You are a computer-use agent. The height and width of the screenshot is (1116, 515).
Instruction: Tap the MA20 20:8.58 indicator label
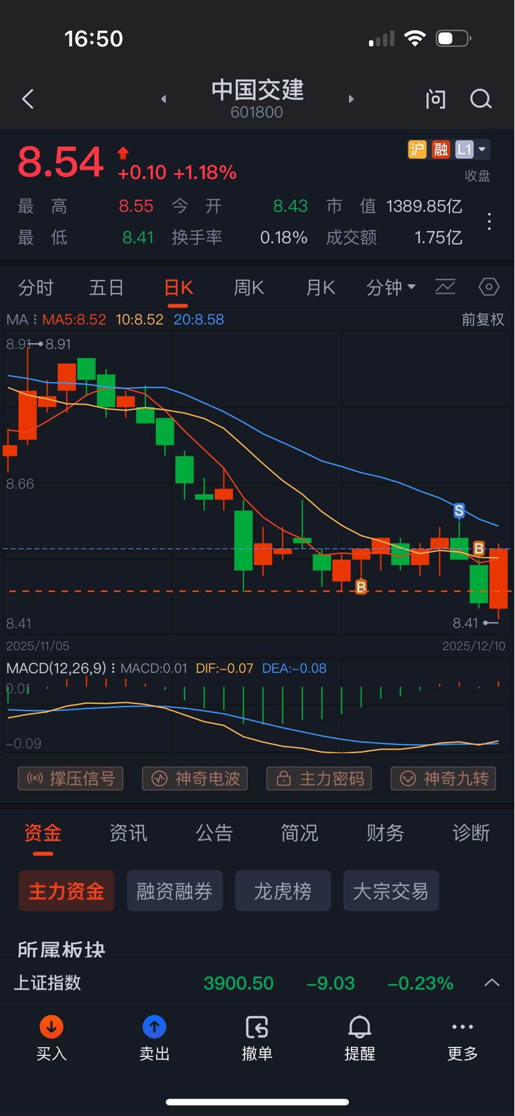(199, 320)
